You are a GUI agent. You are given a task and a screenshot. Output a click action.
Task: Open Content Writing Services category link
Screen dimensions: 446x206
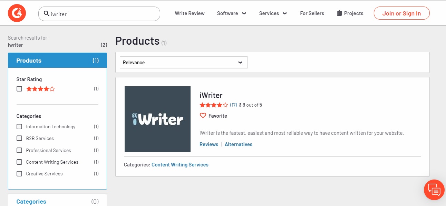[x=180, y=165]
